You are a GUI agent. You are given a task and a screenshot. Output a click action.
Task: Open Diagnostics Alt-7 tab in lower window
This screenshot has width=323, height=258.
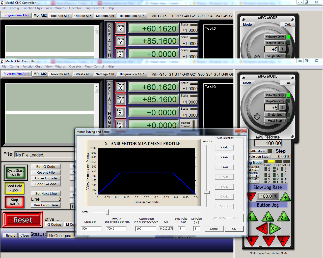(132, 74)
